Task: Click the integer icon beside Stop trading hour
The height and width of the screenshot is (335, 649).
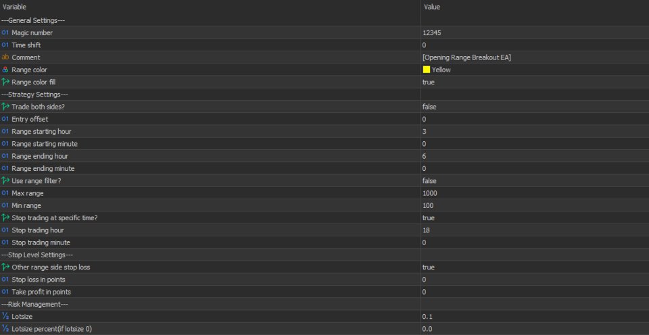Action: [x=5, y=230]
